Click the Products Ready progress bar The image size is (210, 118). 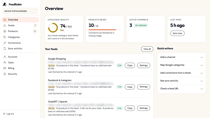click(x=105, y=30)
